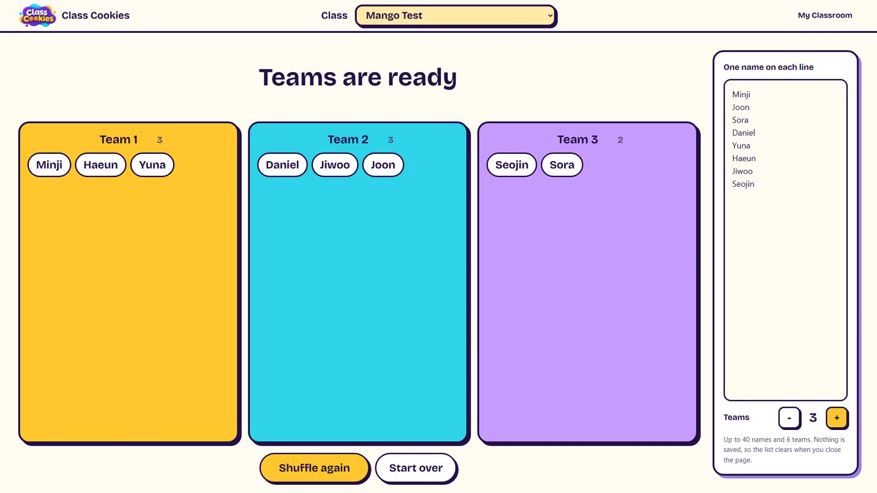Decrease the number of teams
The width and height of the screenshot is (877, 493).
click(x=789, y=418)
